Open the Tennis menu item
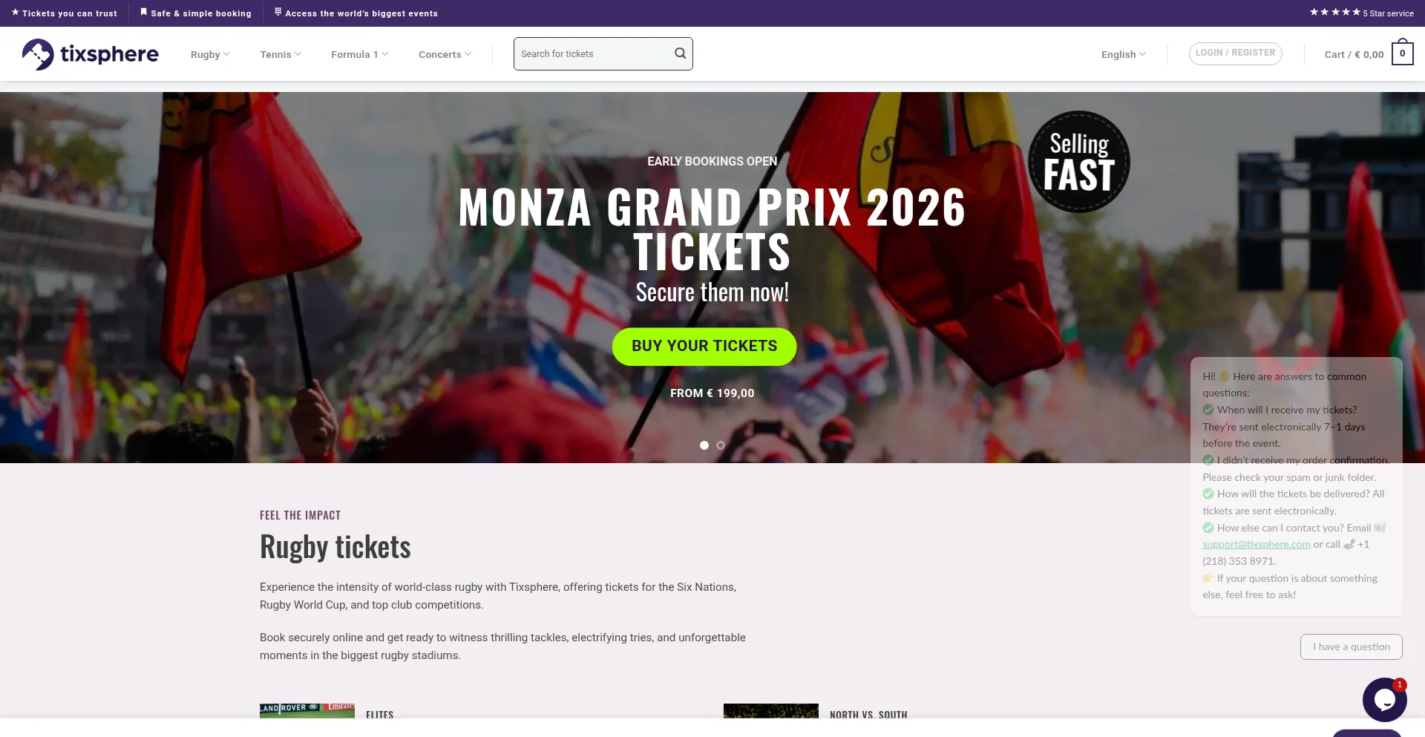 [280, 54]
